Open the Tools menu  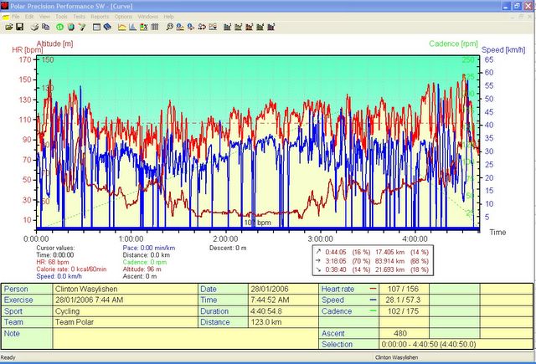click(x=61, y=17)
